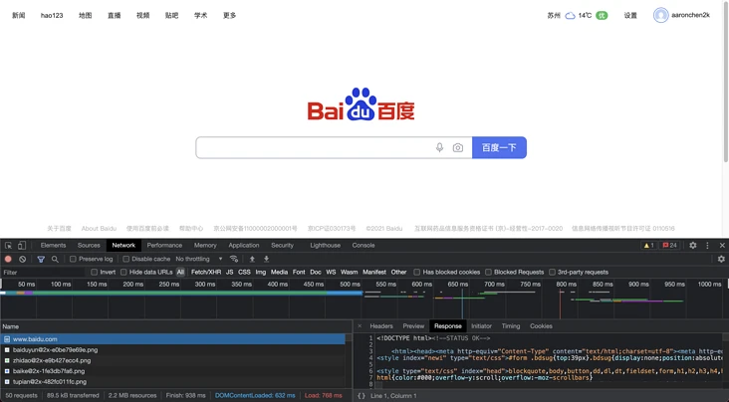Open the About Baidu footer link
This screenshot has width=729, height=402.
pos(99,229)
